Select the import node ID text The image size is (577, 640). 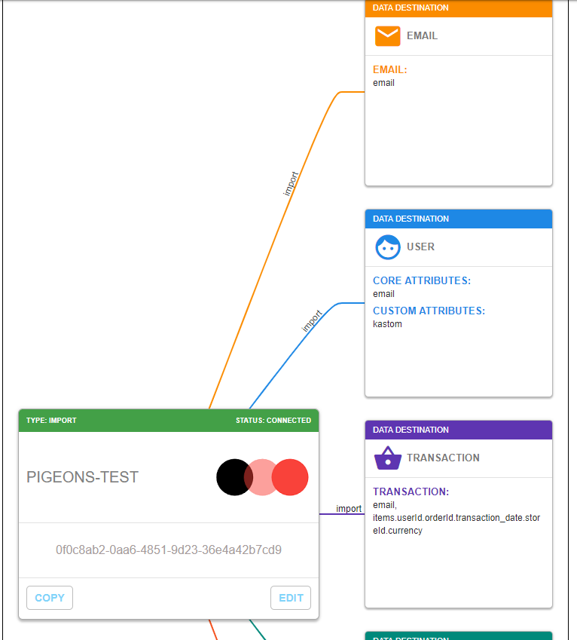167,550
